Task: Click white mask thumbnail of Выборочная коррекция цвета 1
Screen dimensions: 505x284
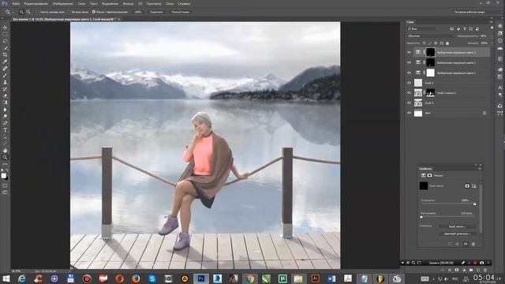Action: pyautogui.click(x=431, y=73)
